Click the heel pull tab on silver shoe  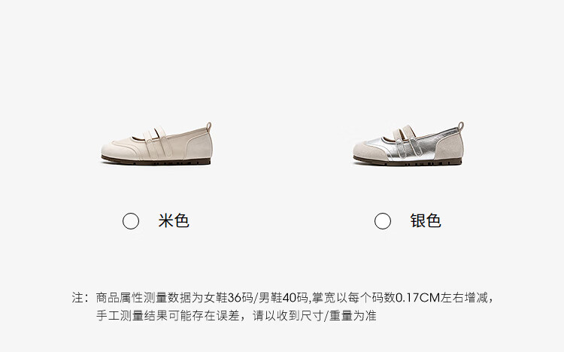click(x=461, y=126)
